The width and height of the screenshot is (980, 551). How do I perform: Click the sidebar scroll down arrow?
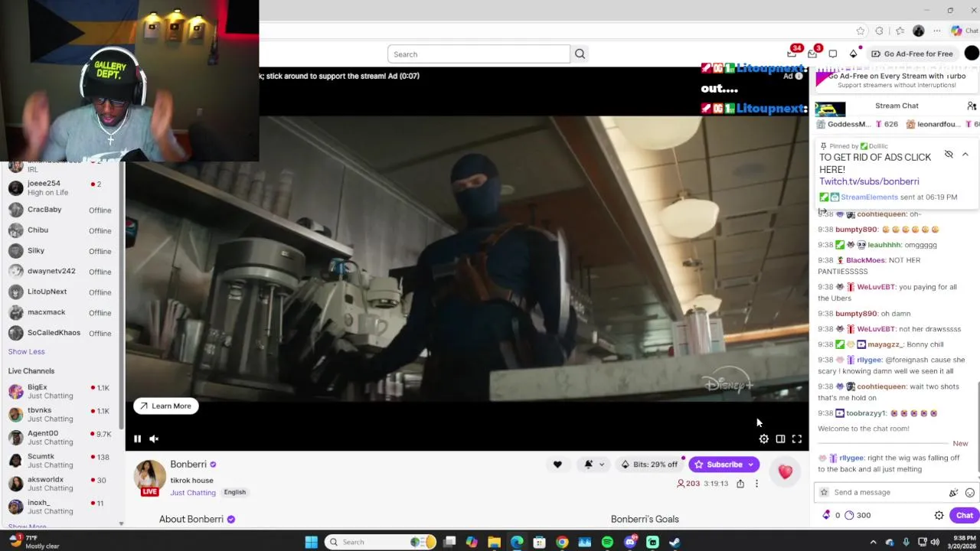pos(121,524)
